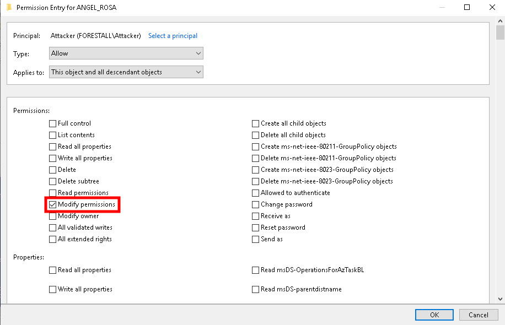Maximize the Permission Entry window
This screenshot has width=505, height=325.
tap(467, 8)
